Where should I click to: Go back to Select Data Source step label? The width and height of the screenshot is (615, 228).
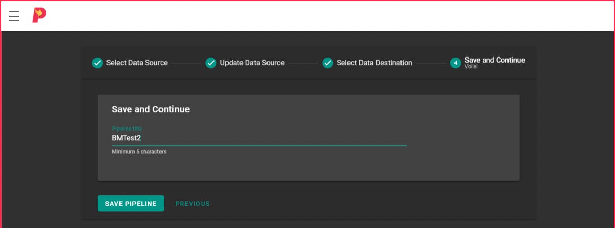pyautogui.click(x=137, y=63)
